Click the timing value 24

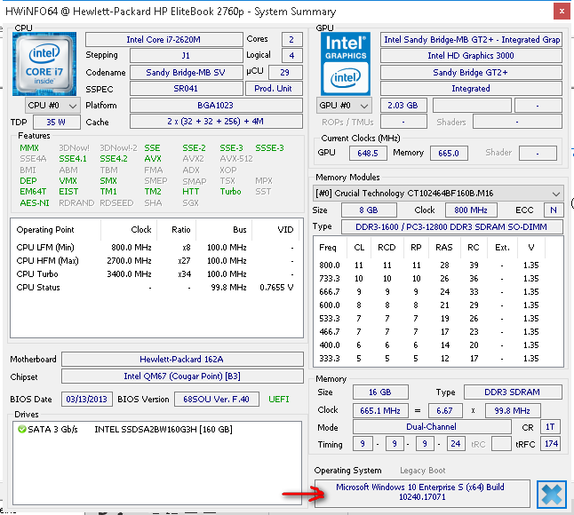pos(456,444)
